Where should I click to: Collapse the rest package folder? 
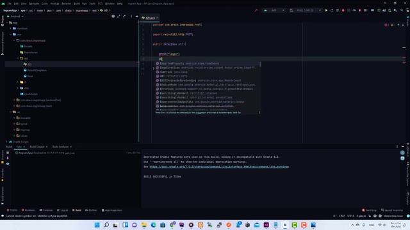pyautogui.click(x=18, y=58)
